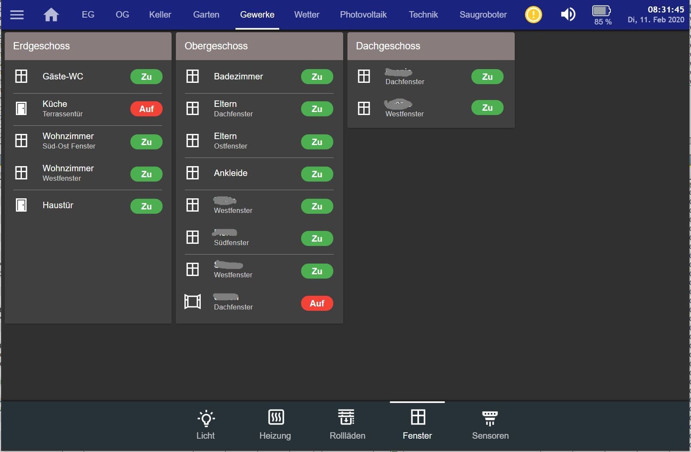Toggle the speaker volume icon
The image size is (691, 452).
[568, 15]
